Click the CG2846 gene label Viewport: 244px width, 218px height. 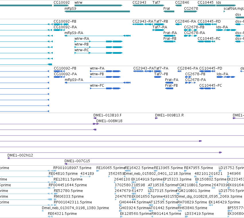[x=182, y=3]
